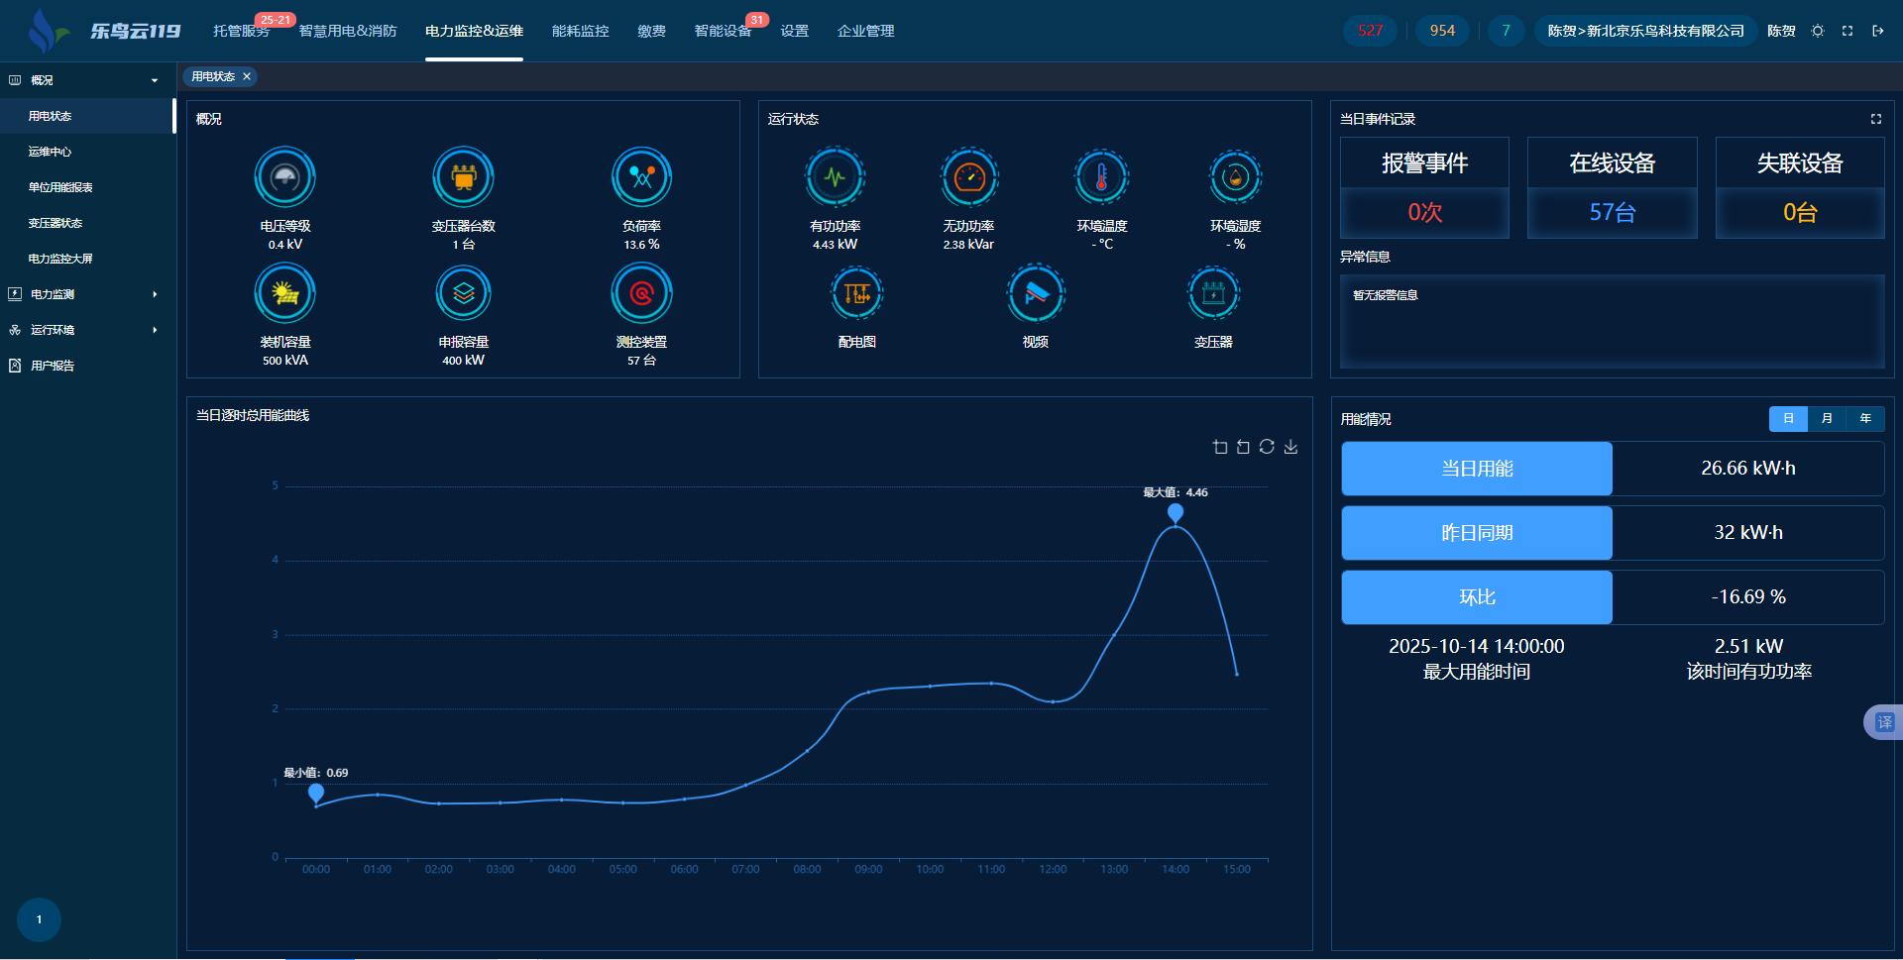Open the 配电图 distribution diagram icon
The height and width of the screenshot is (960, 1903).
tap(856, 294)
